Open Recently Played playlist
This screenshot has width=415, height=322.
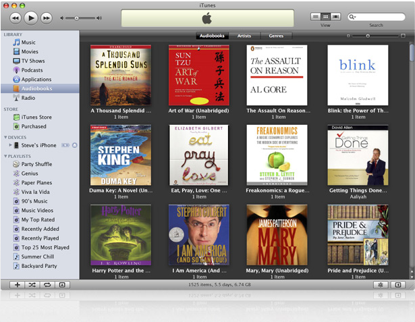point(40,238)
